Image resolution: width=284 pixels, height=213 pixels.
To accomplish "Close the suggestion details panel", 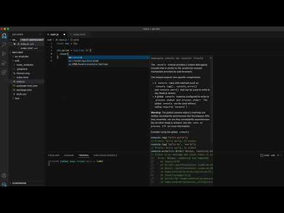I will point(211,58).
